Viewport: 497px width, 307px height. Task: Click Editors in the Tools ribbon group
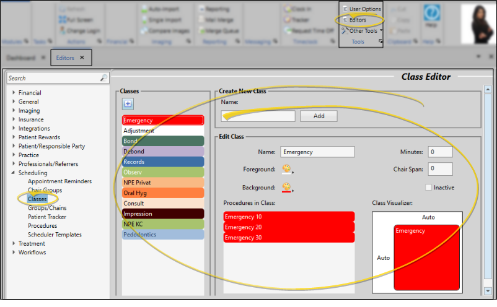(356, 20)
